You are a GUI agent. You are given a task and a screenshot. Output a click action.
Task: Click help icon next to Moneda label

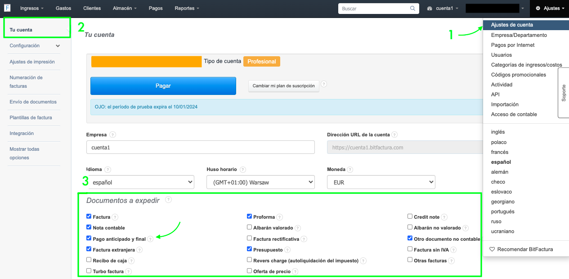click(x=349, y=170)
